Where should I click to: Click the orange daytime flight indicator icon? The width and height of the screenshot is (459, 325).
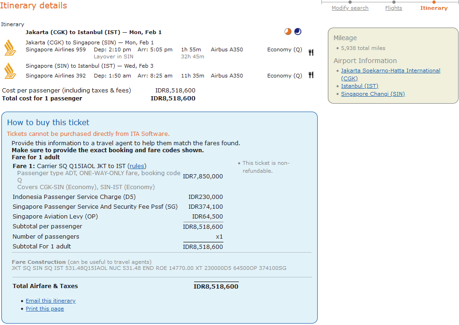(x=288, y=31)
